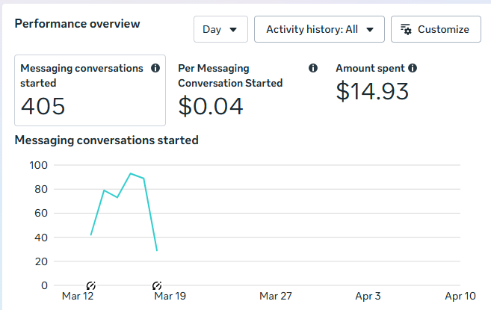
Task: Click the first data point of the chart line
Action: click(91, 235)
